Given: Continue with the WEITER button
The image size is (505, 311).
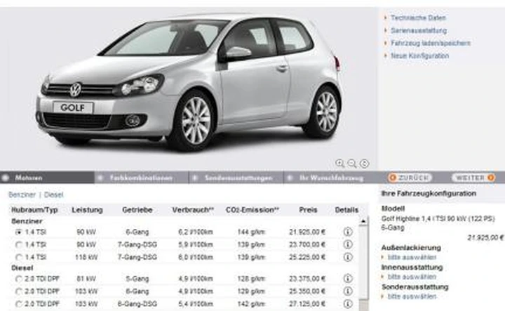Looking at the screenshot, I should click(473, 178).
